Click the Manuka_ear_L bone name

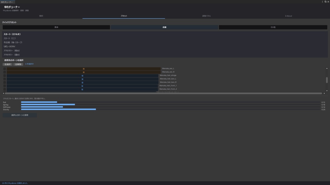168,68
